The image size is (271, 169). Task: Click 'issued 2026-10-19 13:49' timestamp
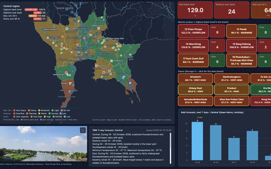pyautogui.click(x=159, y=130)
